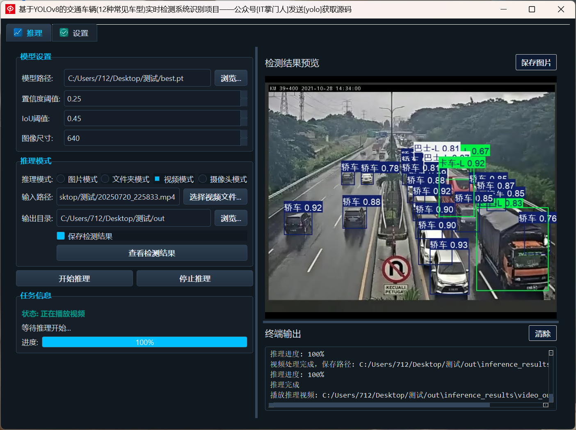
Task: Choose 文件夹模式 inference mode
Action: coord(105,179)
